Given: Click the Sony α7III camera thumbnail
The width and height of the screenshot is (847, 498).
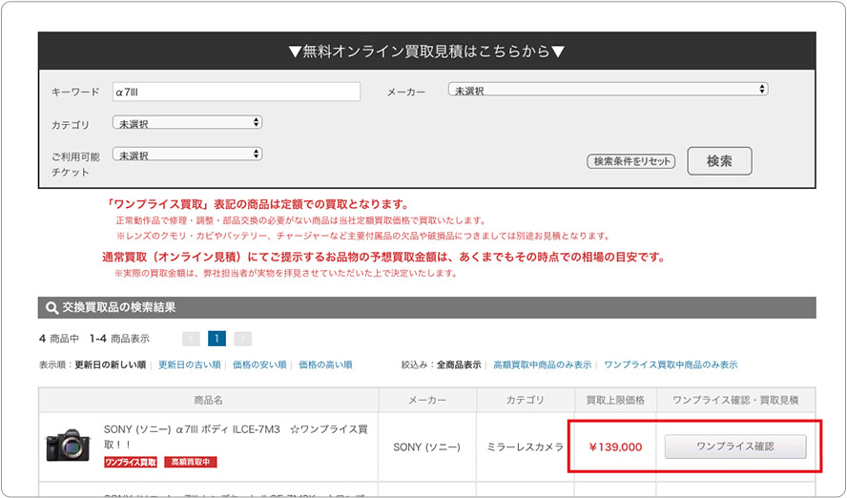Looking at the screenshot, I should (68, 446).
